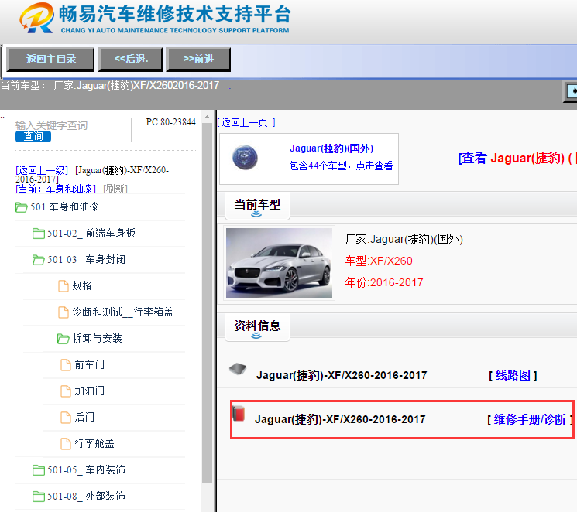Click the [刷新] refresh link

point(115,189)
